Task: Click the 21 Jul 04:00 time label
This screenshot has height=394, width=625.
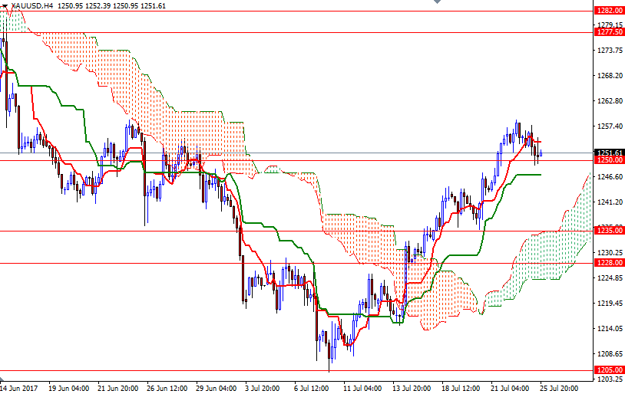Action: click(x=510, y=388)
